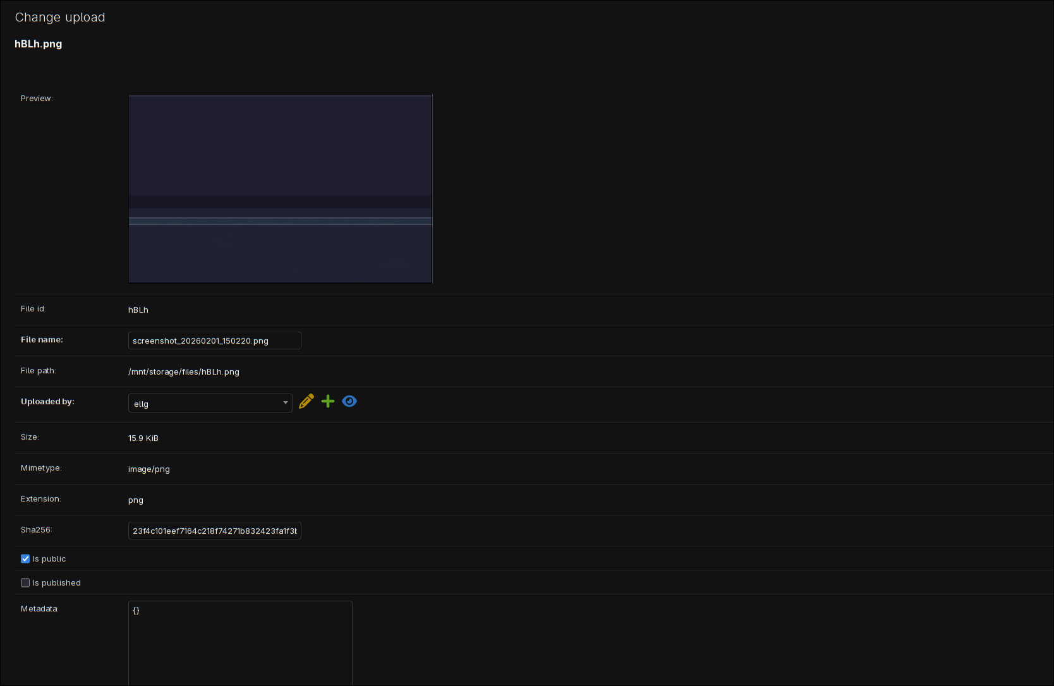Click the green plus to add another user
This screenshot has width=1054, height=686.
pos(328,402)
